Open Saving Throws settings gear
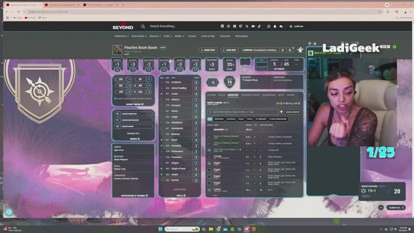 [x=142, y=104]
